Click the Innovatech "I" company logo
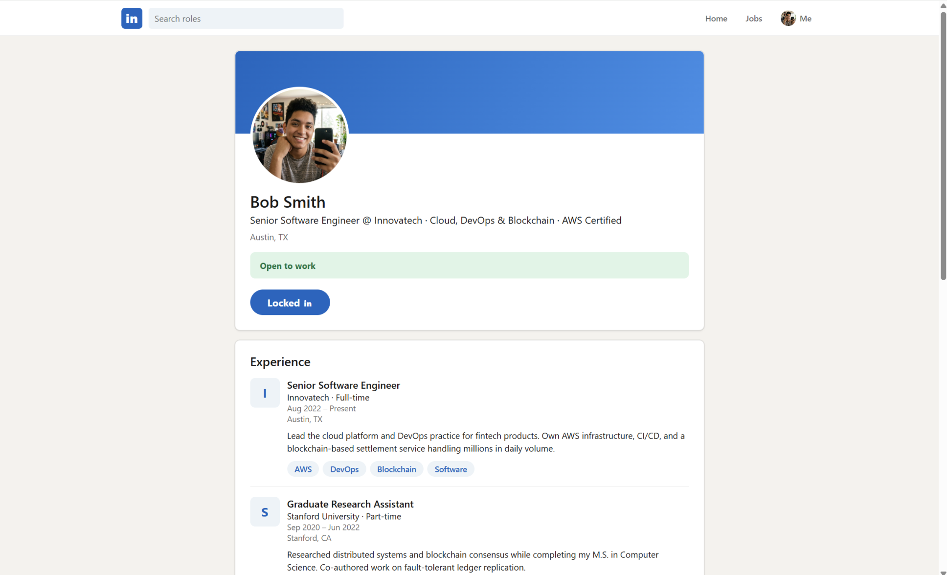The height and width of the screenshot is (575, 947). coord(265,393)
